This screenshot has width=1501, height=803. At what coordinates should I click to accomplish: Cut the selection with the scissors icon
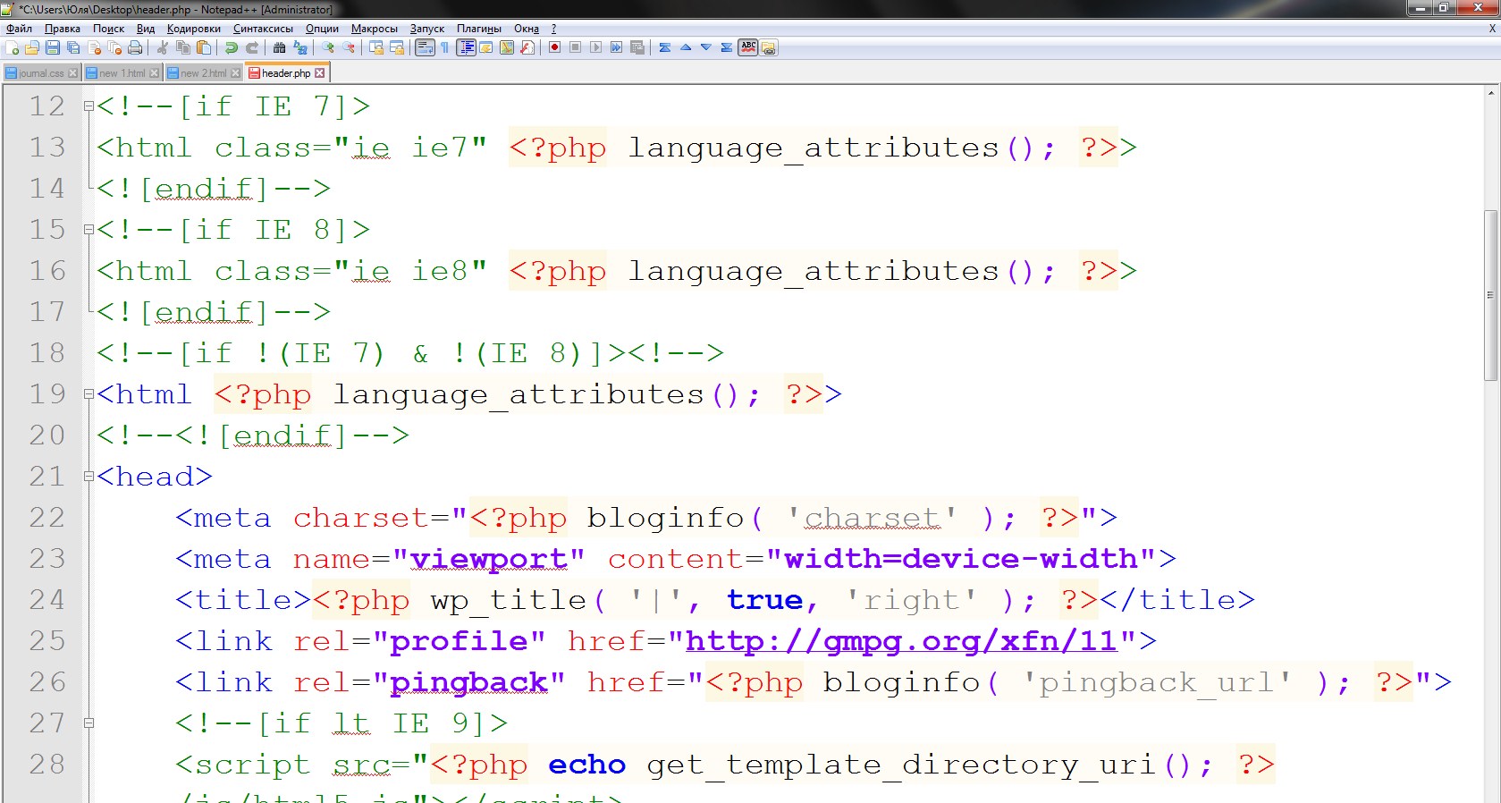pos(162,47)
